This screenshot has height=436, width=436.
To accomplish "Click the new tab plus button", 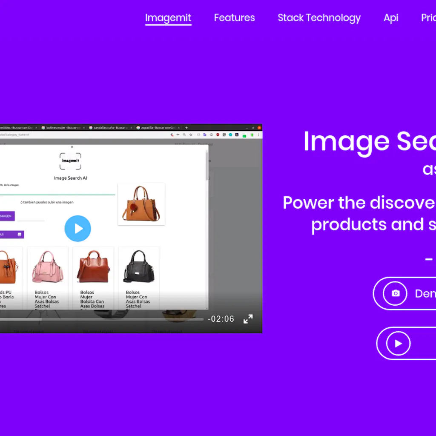I will point(186,127).
